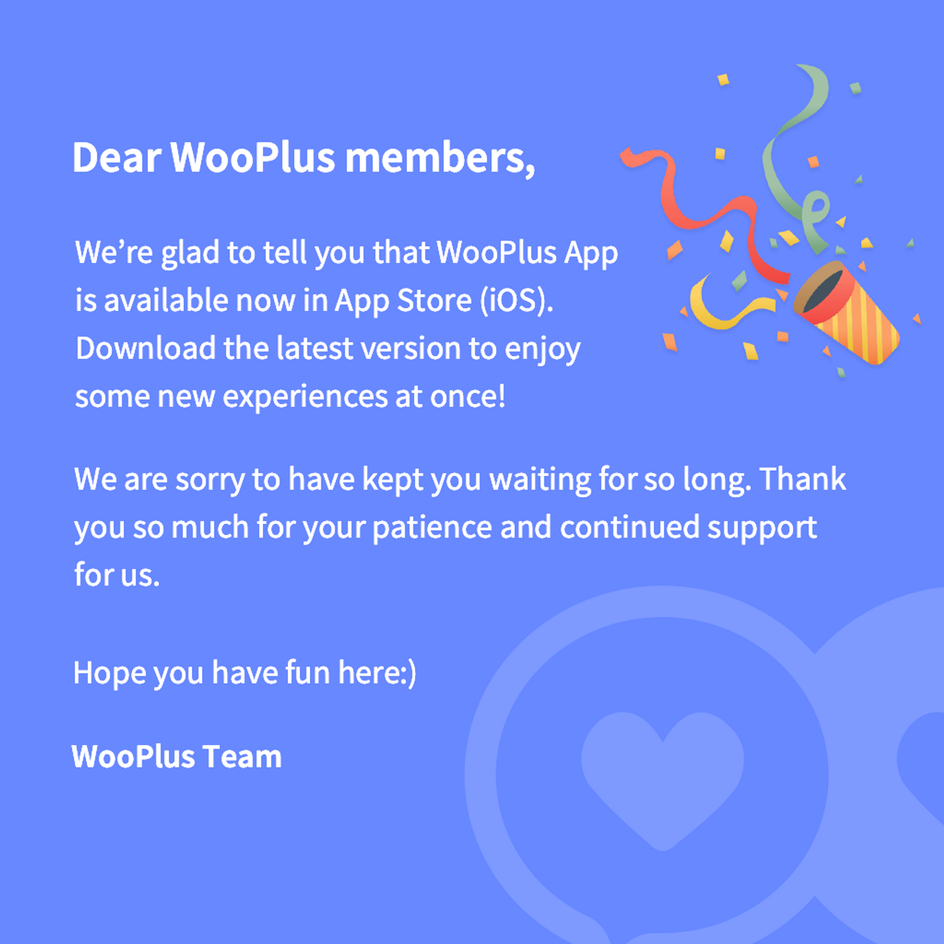Click the "for us." closing text

[117, 574]
